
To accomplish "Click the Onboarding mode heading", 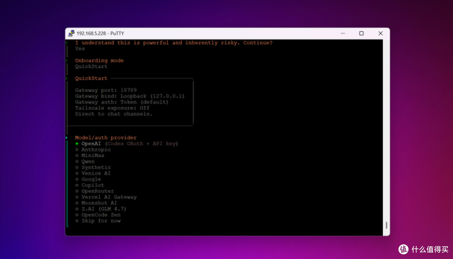I will point(99,60).
